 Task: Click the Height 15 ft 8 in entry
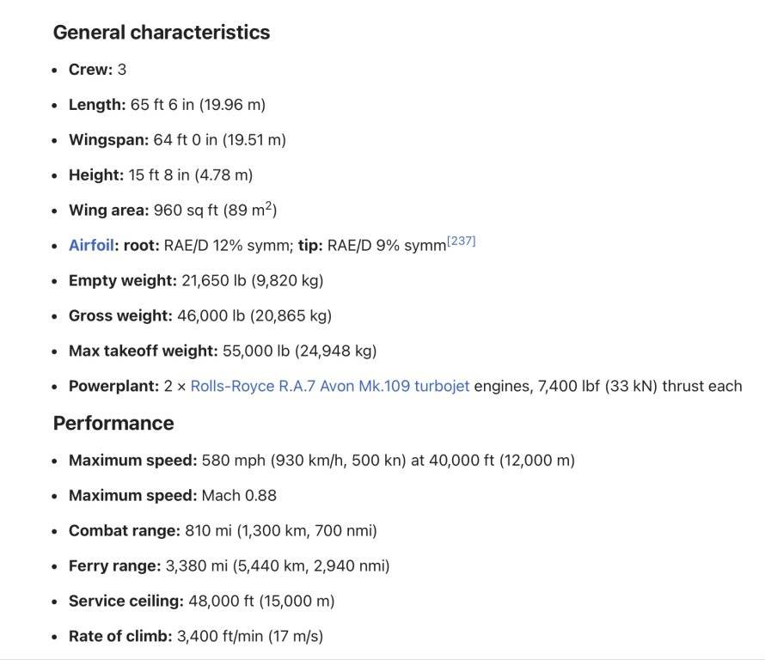pyautogui.click(x=161, y=175)
